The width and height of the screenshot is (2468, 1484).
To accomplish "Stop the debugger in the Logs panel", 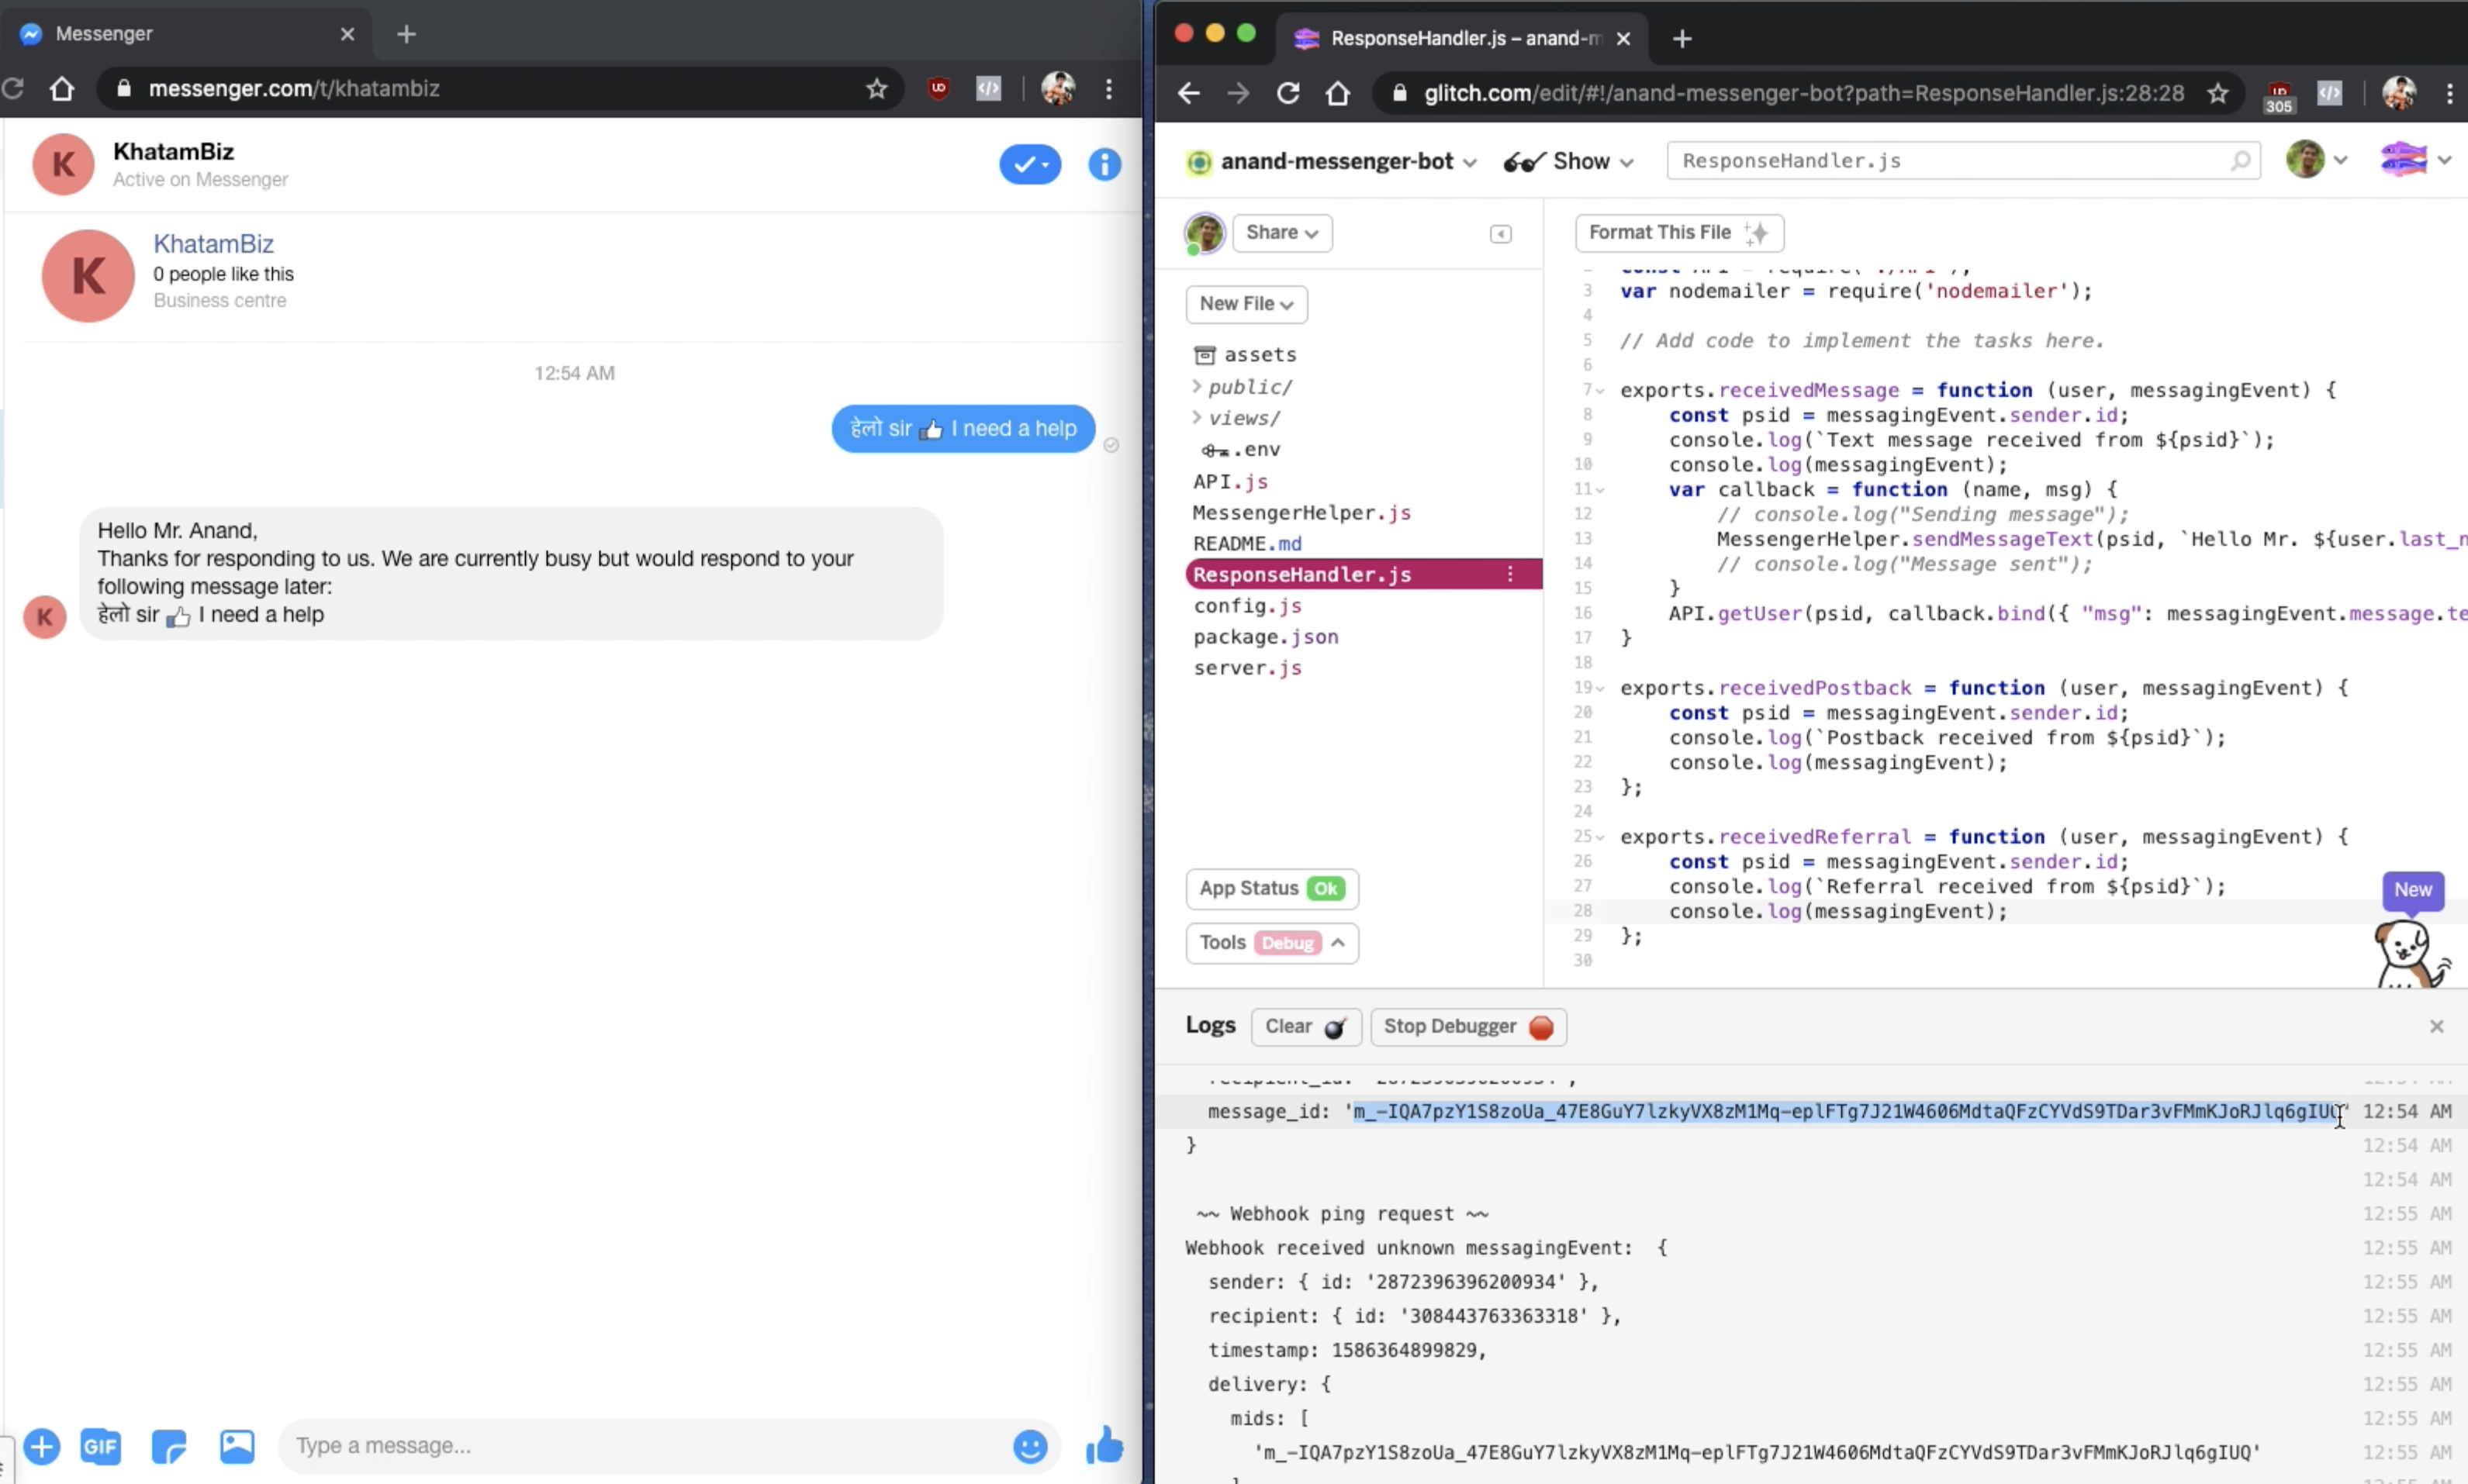I will pyautogui.click(x=1467, y=1027).
